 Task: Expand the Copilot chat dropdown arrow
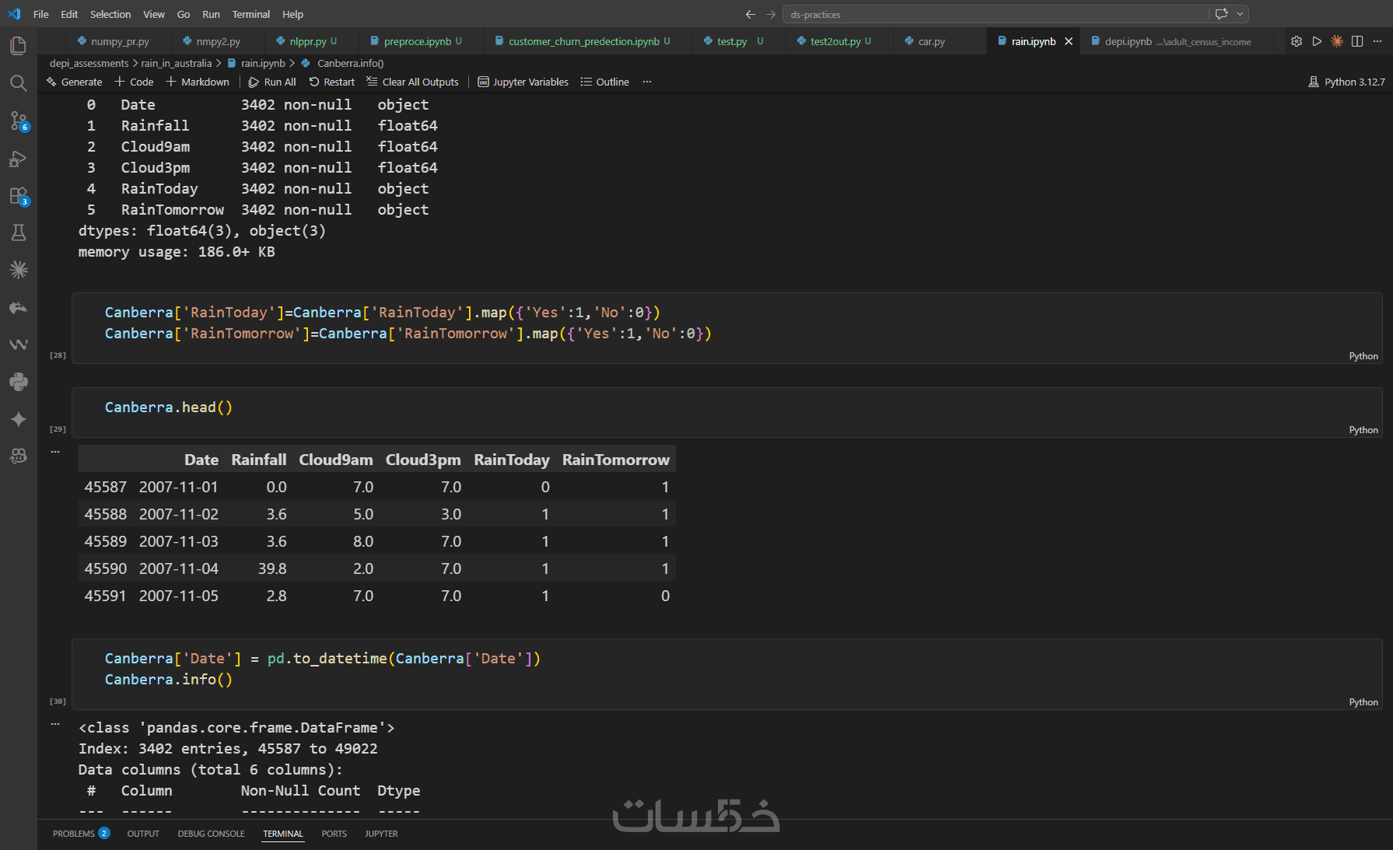point(1240,14)
